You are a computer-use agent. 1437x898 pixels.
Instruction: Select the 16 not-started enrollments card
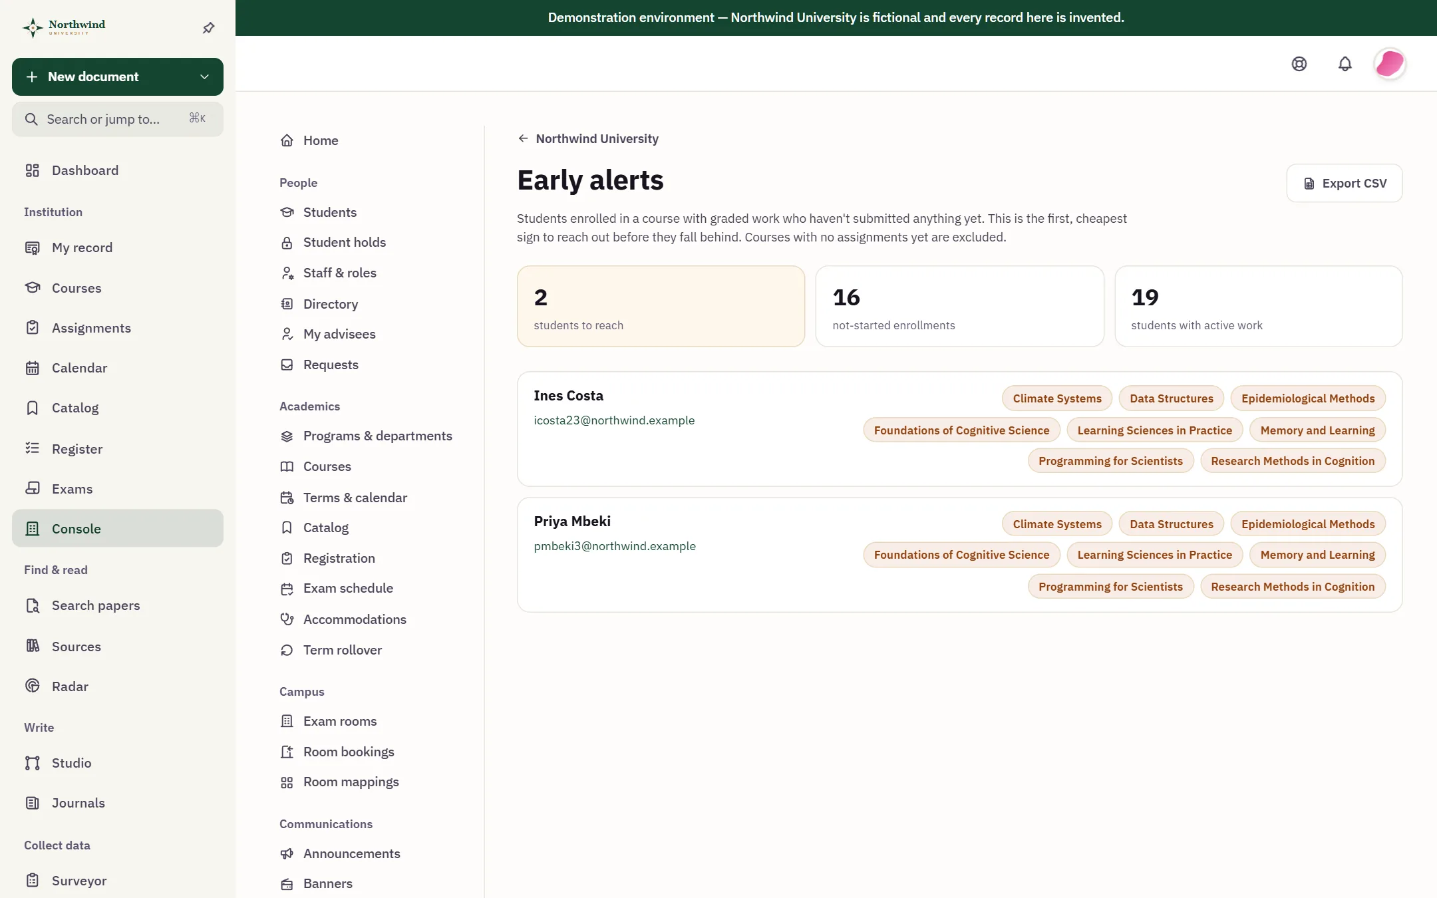959,306
